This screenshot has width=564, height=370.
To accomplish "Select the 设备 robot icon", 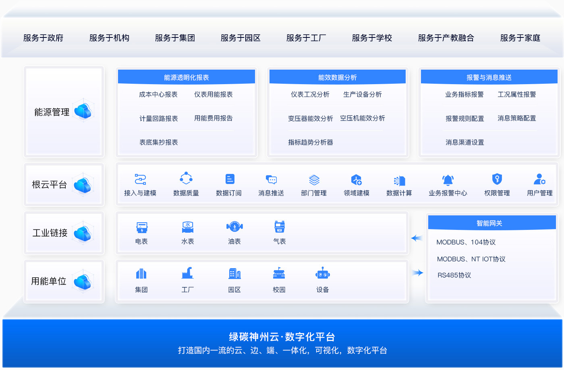I will (x=323, y=273).
